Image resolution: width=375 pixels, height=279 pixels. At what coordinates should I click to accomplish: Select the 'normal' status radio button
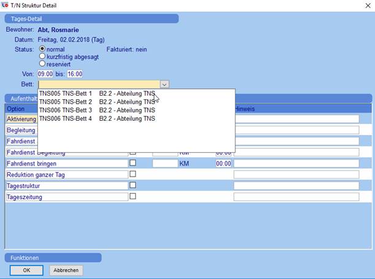42,49
